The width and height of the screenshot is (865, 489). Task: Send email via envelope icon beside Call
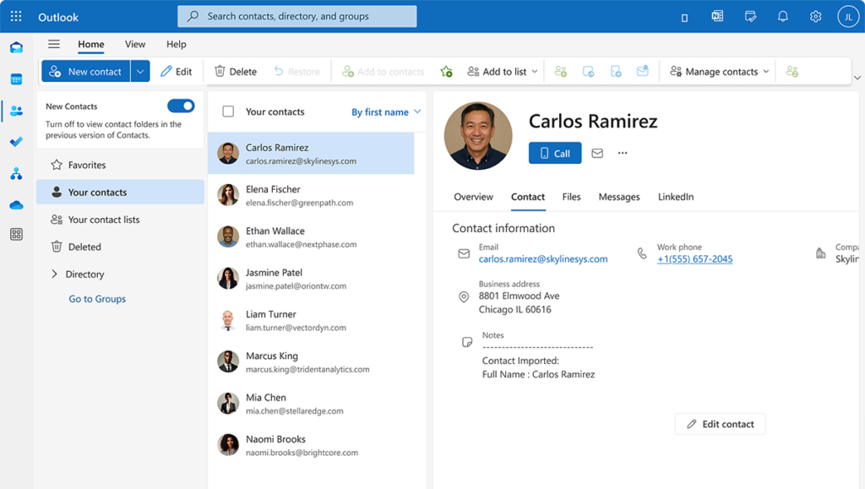tap(597, 153)
